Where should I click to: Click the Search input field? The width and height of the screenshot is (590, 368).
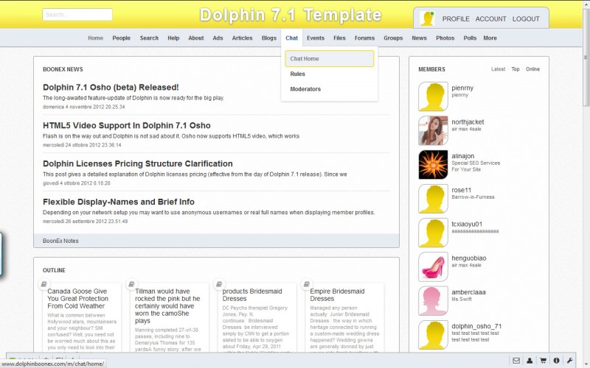(x=77, y=15)
